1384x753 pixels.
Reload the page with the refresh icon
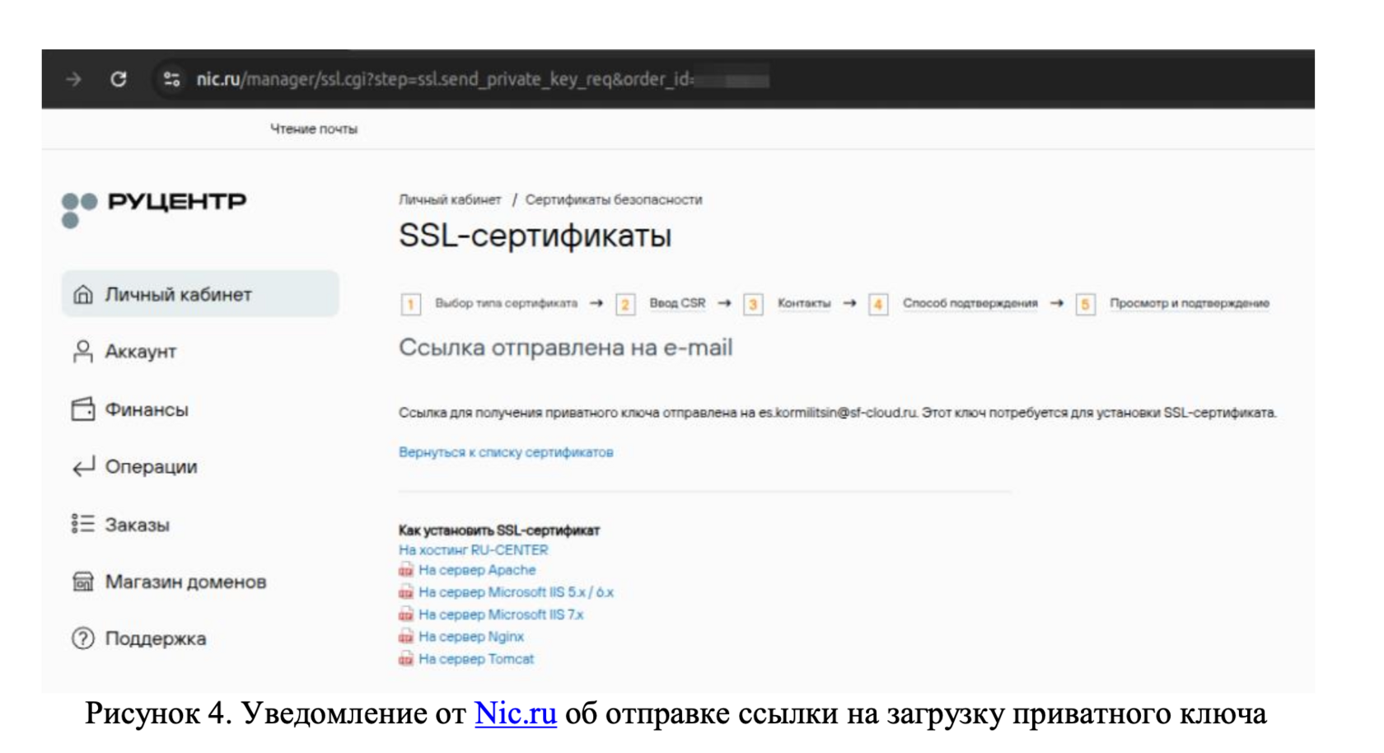119,79
